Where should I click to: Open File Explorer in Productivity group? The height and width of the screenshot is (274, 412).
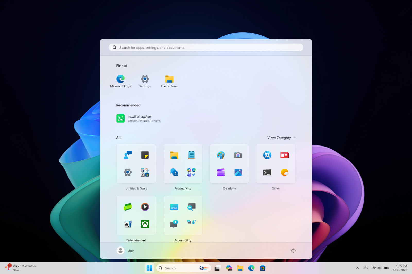click(174, 155)
